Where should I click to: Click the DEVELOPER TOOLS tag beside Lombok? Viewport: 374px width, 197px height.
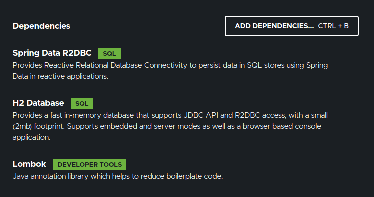(89, 165)
